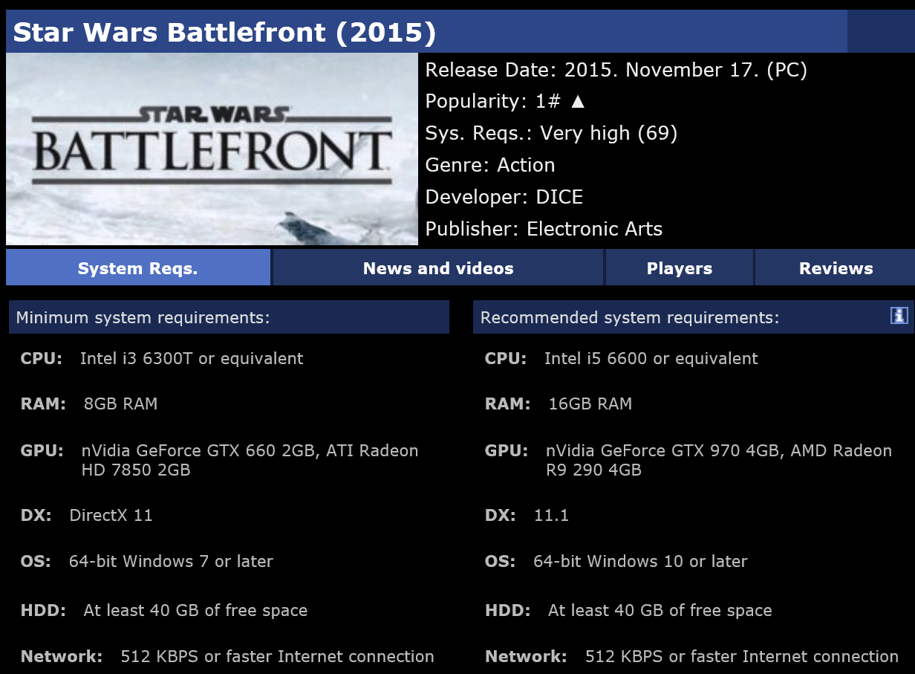
Task: Select the Release Date 2015. November 17. line
Action: (616, 70)
